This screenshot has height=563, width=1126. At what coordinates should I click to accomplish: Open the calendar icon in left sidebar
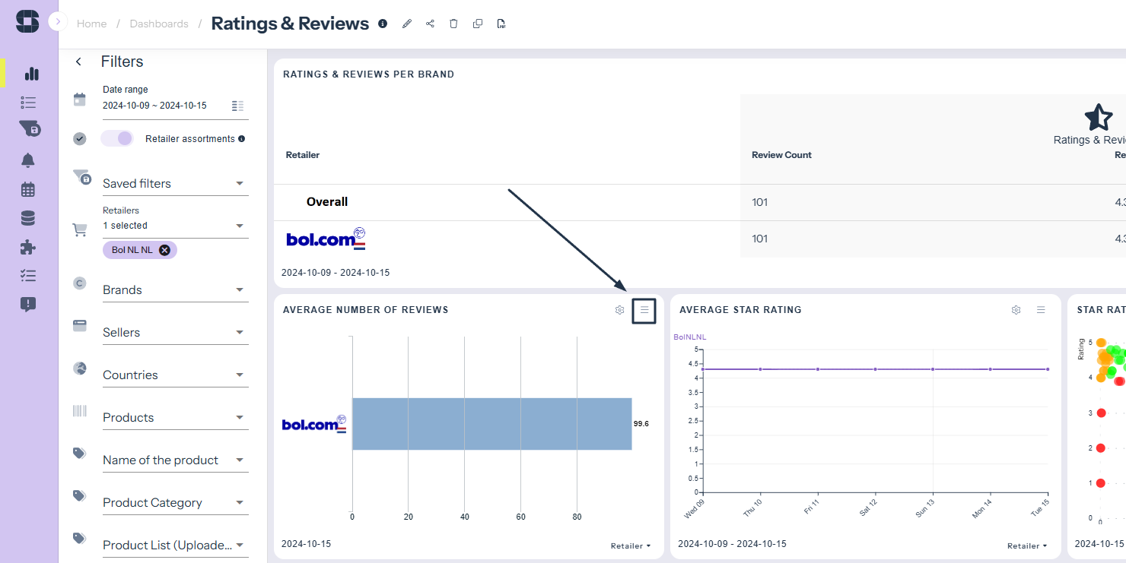pyautogui.click(x=28, y=189)
